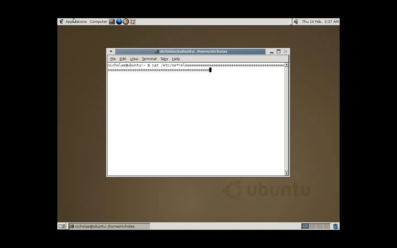Switch to the third workspace in the pager
The image size is (397, 248).
[x=320, y=226]
